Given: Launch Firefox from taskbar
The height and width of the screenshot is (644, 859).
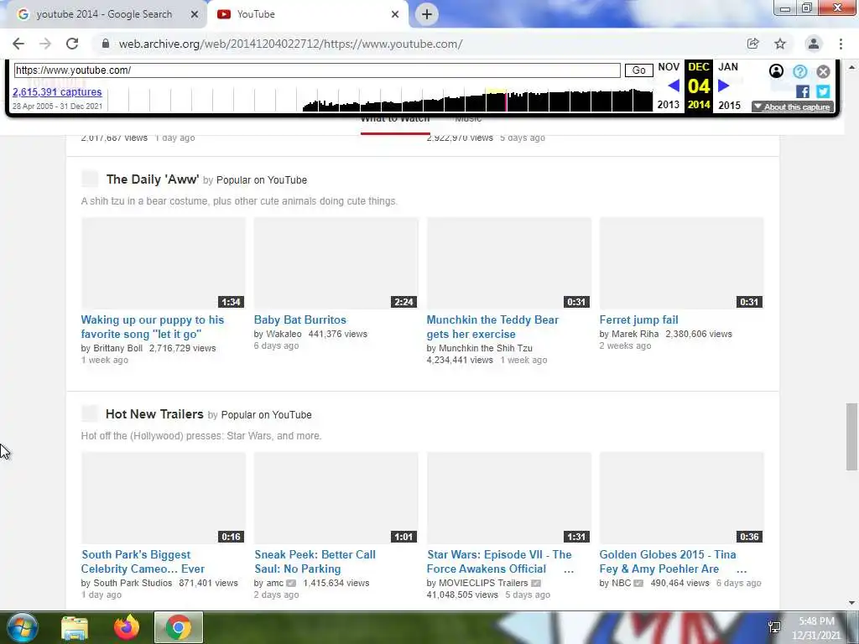Looking at the screenshot, I should (x=127, y=627).
